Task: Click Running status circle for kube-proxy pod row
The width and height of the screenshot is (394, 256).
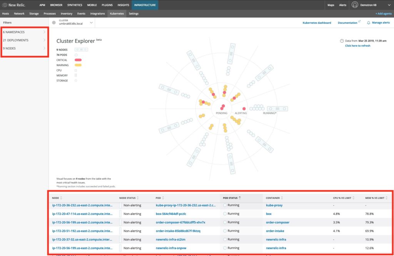Action: (225, 205)
